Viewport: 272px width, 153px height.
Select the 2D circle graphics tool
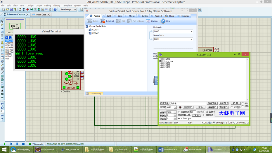point(2,80)
